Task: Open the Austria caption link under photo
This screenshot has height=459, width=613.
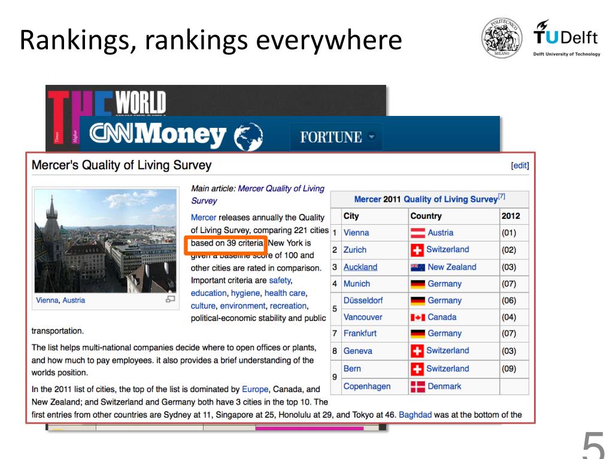Action: click(x=74, y=300)
